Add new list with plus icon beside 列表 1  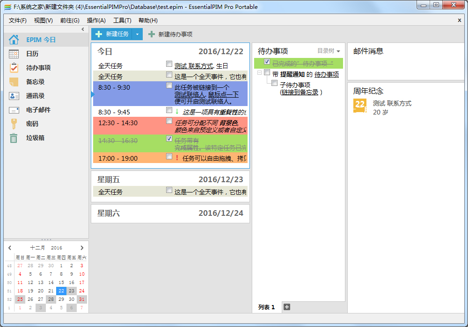coord(287,307)
